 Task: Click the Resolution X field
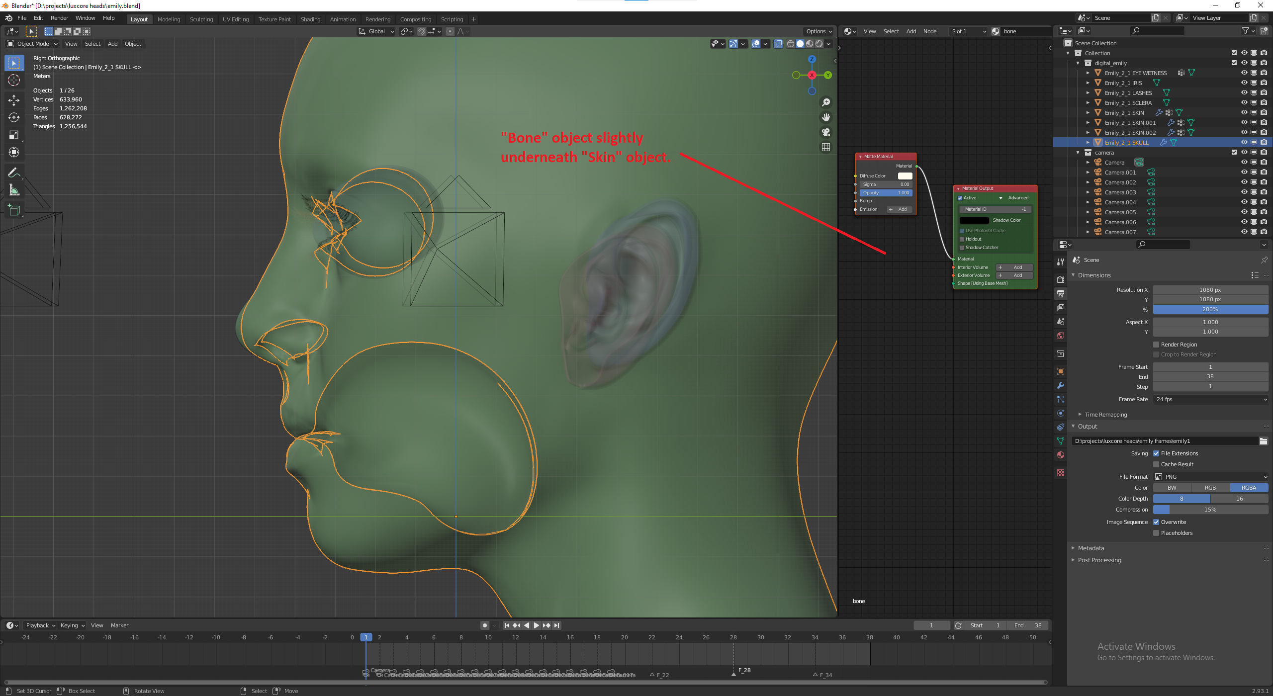1210,290
